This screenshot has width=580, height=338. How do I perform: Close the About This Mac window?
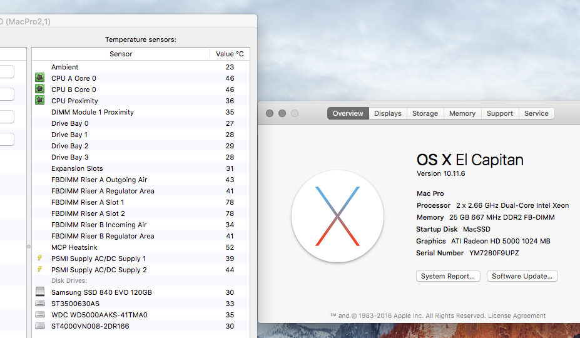click(270, 113)
